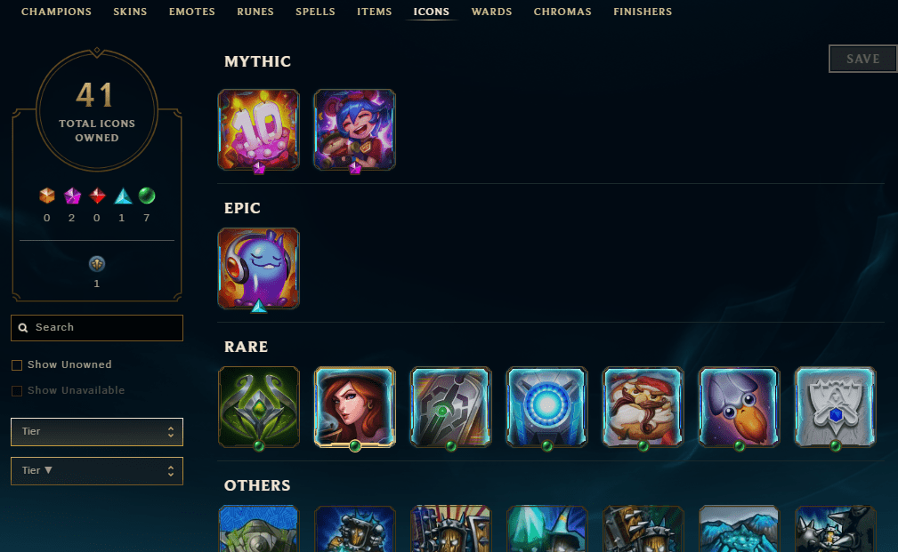Pick the mustached poro Rare icon

click(x=643, y=407)
